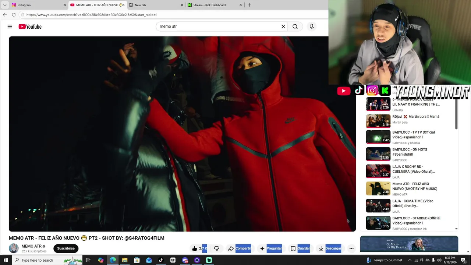Click the Kick icon in stream overlay
The image size is (471, 265).
(385, 90)
